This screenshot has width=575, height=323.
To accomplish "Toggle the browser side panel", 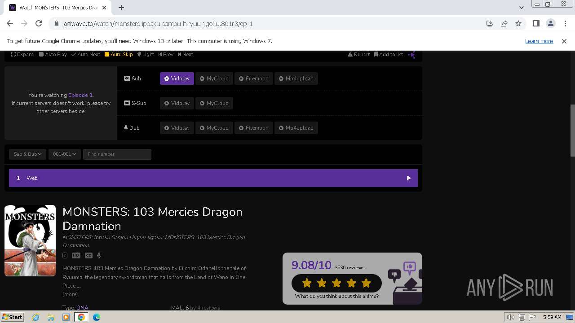I will pos(536,24).
